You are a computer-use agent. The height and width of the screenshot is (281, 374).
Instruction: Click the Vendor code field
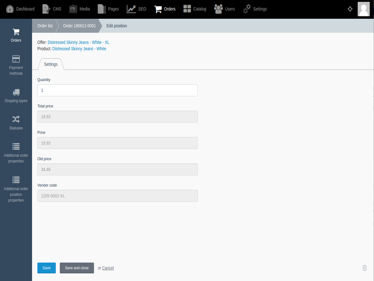pyautogui.click(x=117, y=196)
